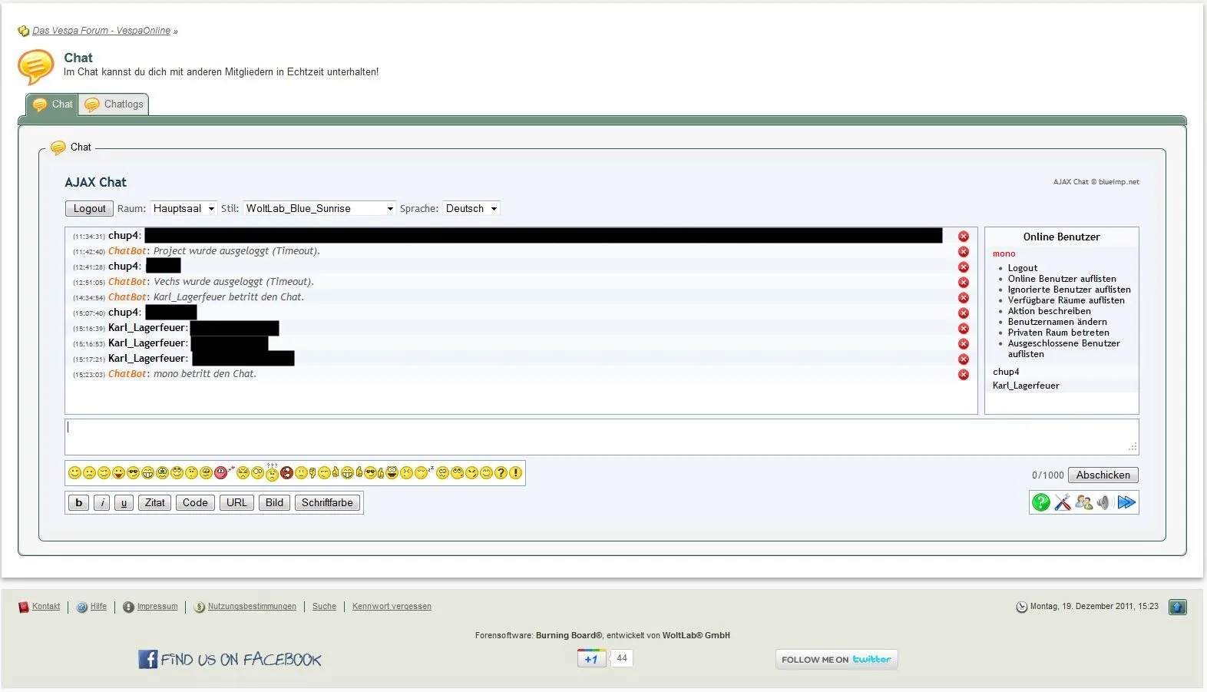Image resolution: width=1207 pixels, height=692 pixels.
Task: Toggle autoscroll (blue double arrow)
Action: click(x=1126, y=503)
